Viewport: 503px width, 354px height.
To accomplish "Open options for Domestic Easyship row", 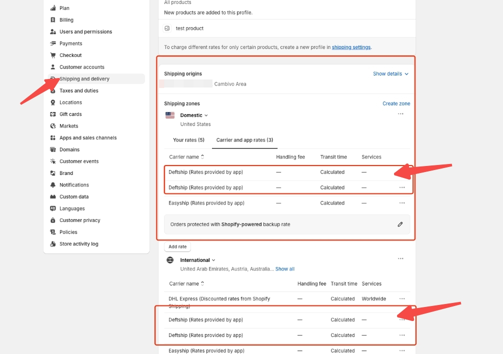I will coord(402,203).
